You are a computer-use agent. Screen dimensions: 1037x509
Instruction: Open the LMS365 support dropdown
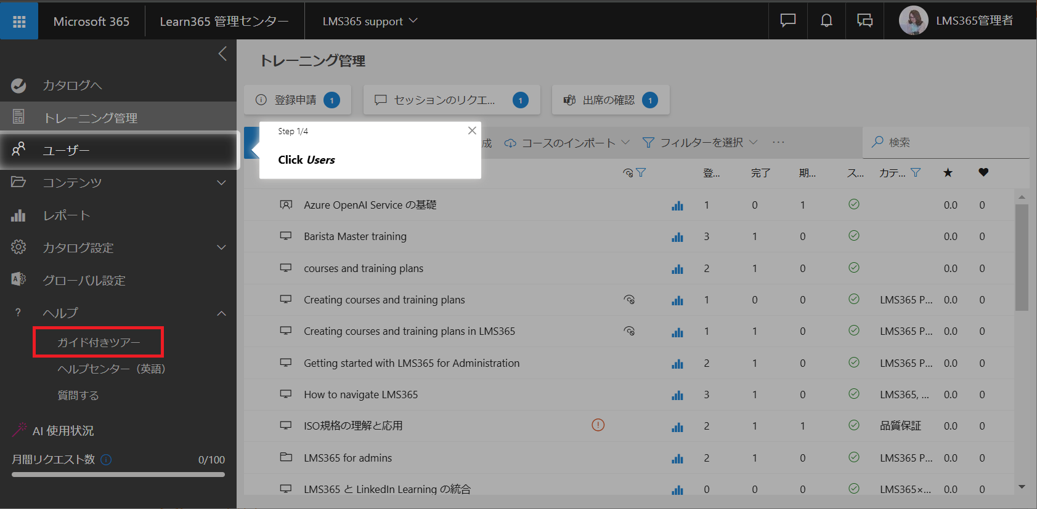click(x=370, y=22)
